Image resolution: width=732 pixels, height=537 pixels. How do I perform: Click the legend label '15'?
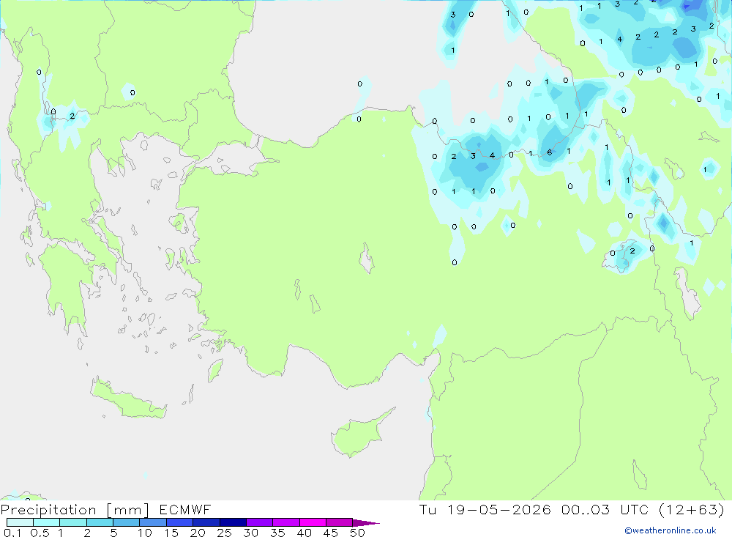coord(171,533)
